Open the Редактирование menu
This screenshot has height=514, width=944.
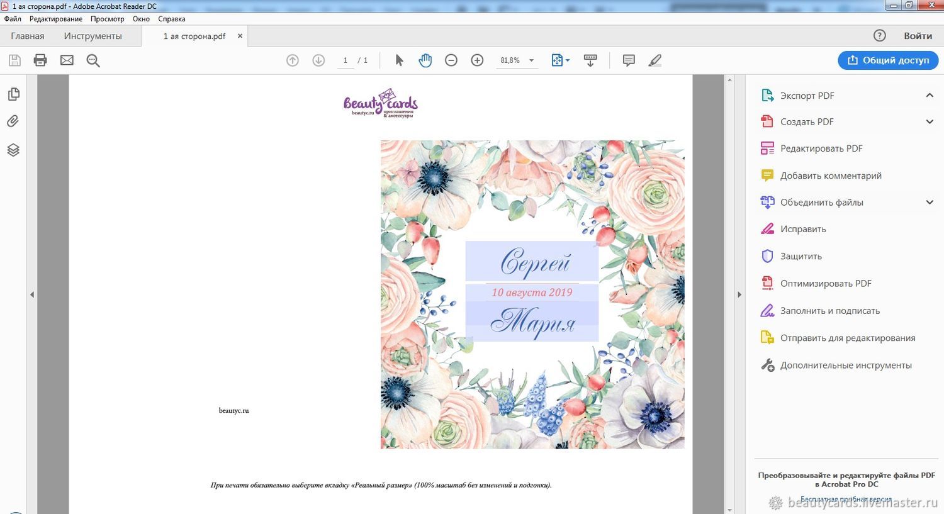(x=55, y=19)
